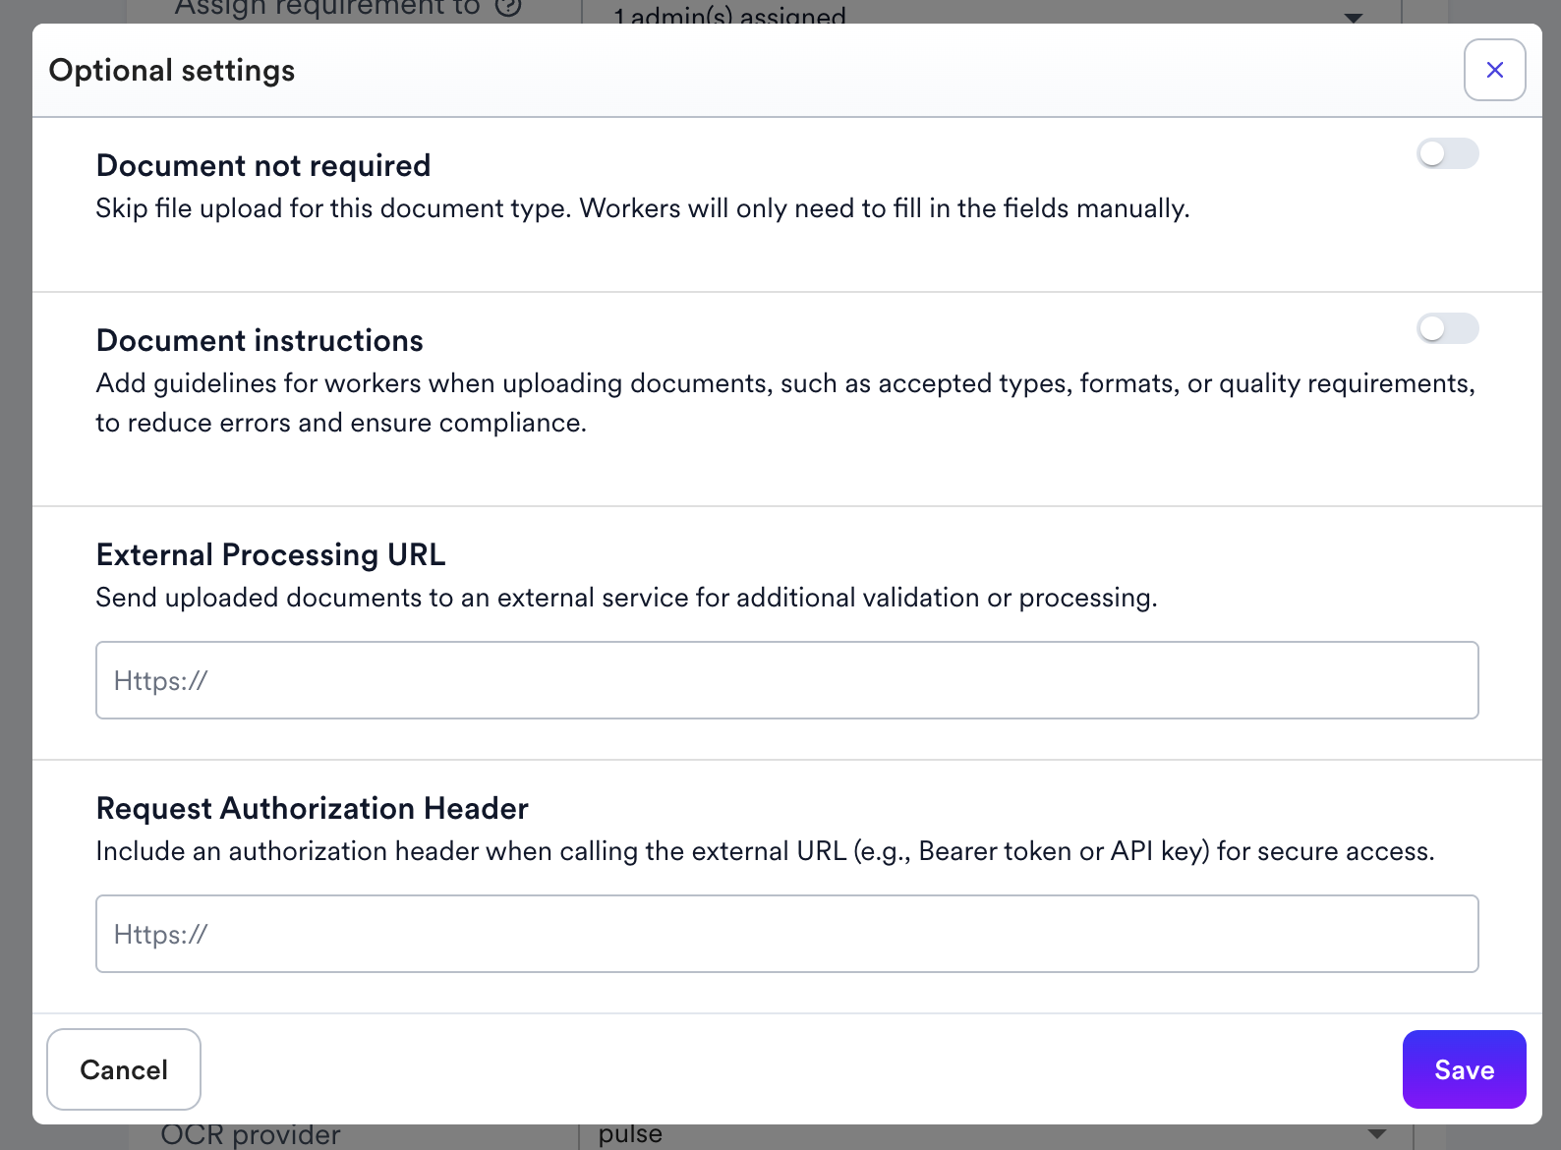
Task: Click 'Add guidelines for workers' description
Action: (785, 403)
